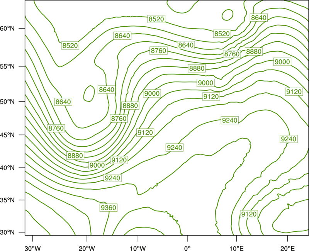309x251 pixels.
Task: Click the 50°N latitude axis label
Action: [7, 102]
